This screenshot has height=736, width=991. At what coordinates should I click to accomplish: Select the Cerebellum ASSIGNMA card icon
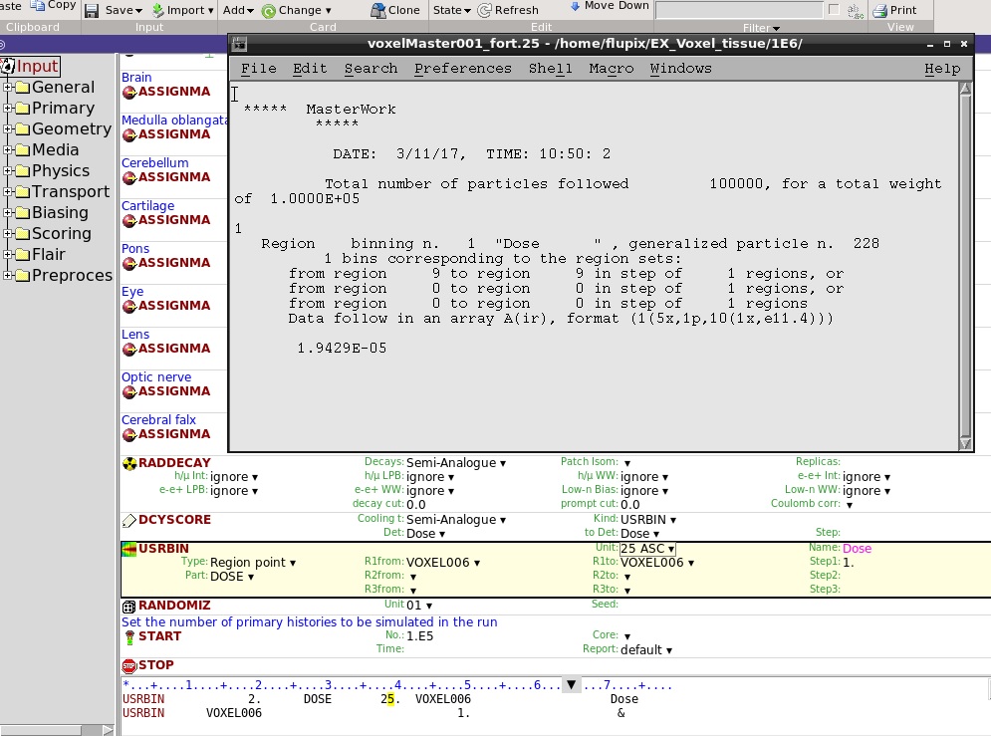129,178
